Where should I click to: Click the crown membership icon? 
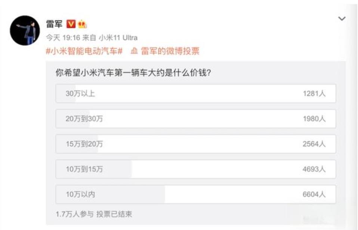coord(82,24)
